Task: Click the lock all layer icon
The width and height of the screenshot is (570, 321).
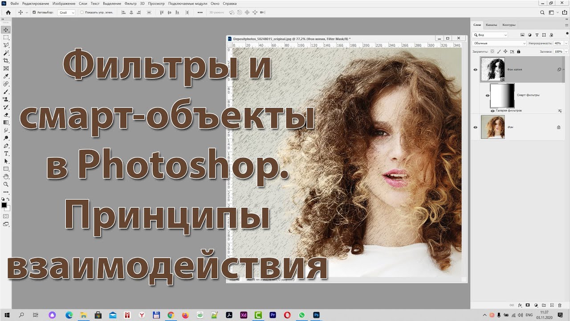Action: click(518, 52)
